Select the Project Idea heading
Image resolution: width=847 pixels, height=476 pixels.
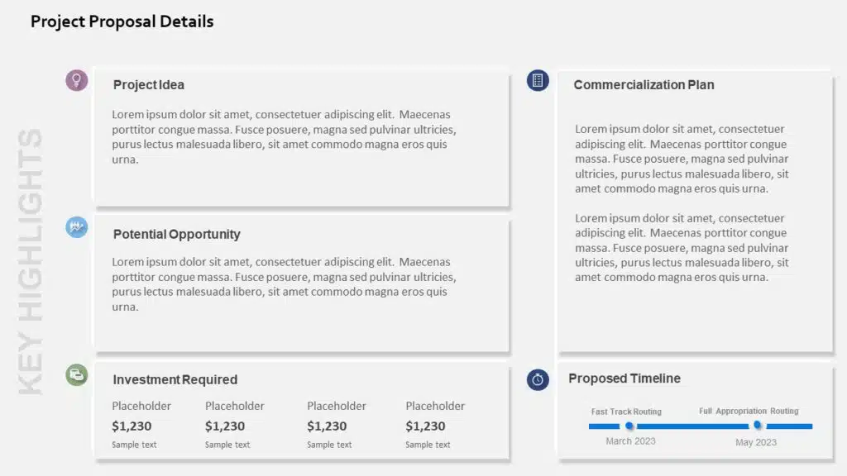(149, 85)
